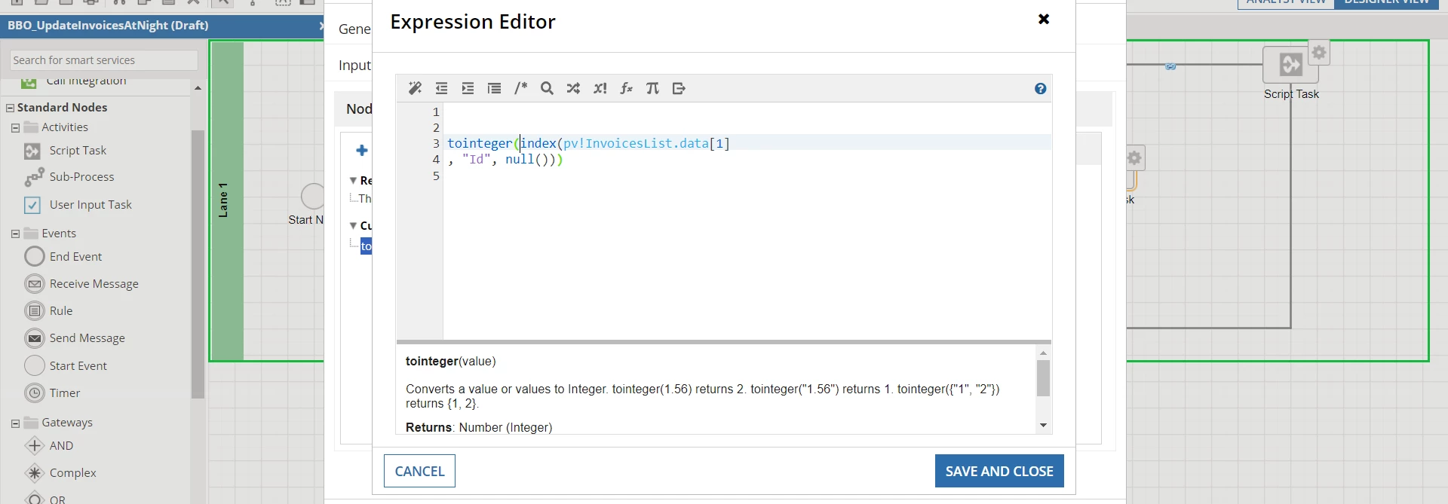Click the Activities folder label

click(65, 127)
